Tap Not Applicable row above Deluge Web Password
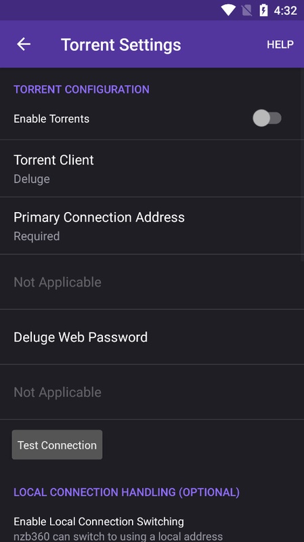This screenshot has width=304, height=542. [152, 282]
